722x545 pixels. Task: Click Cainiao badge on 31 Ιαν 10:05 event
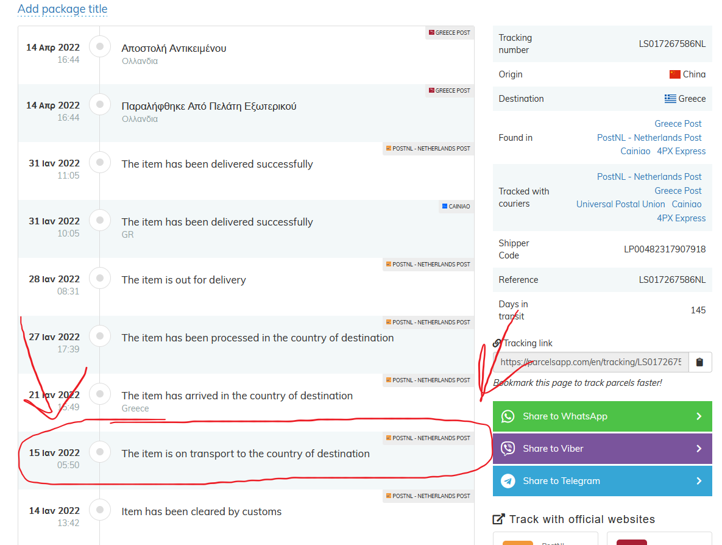(x=456, y=207)
